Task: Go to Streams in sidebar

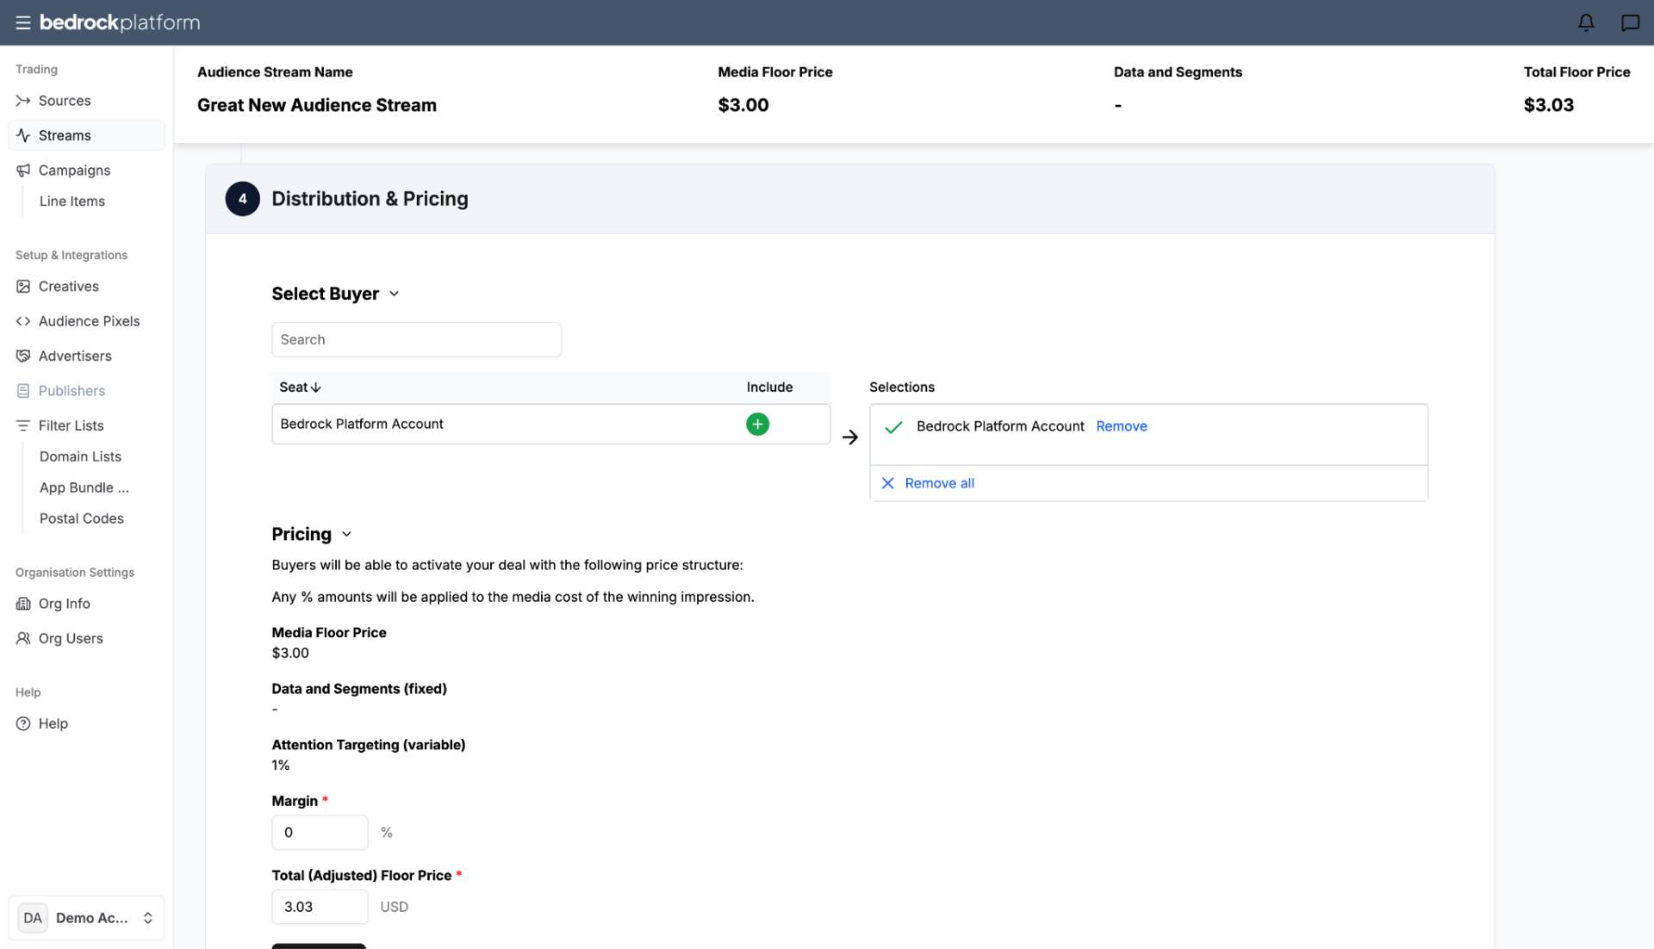Action: click(x=86, y=135)
